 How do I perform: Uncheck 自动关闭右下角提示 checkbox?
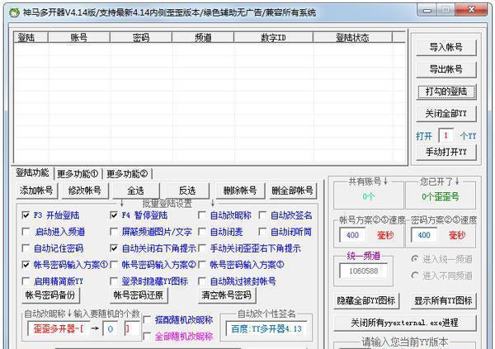[114, 248]
